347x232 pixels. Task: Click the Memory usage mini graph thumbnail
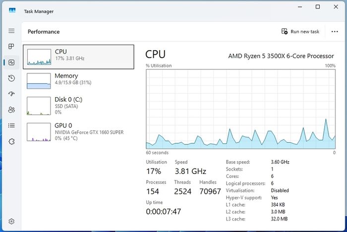point(39,81)
